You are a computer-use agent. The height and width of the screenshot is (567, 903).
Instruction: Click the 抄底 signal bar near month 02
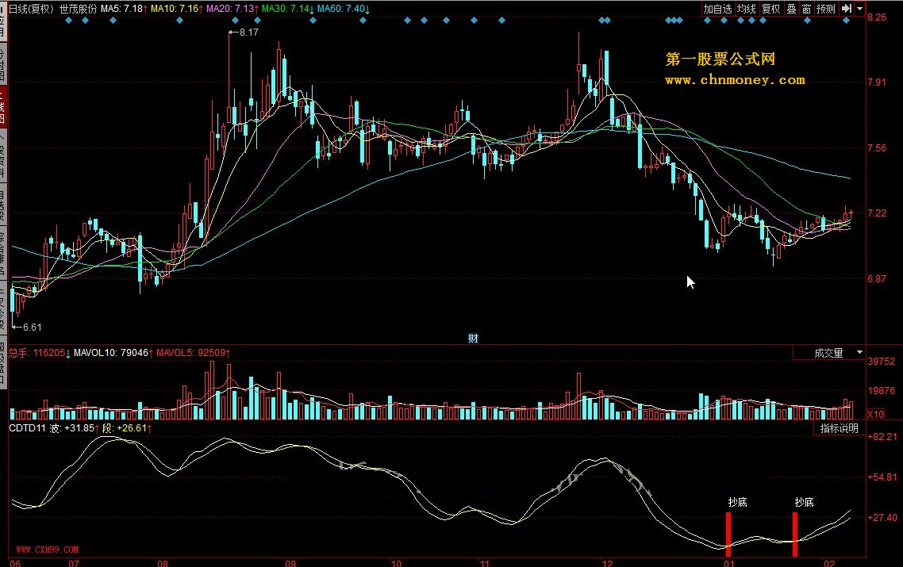click(795, 534)
